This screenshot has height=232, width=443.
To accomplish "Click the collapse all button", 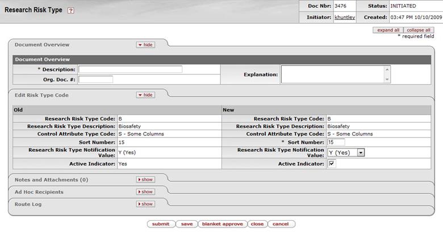I will [x=419, y=30].
